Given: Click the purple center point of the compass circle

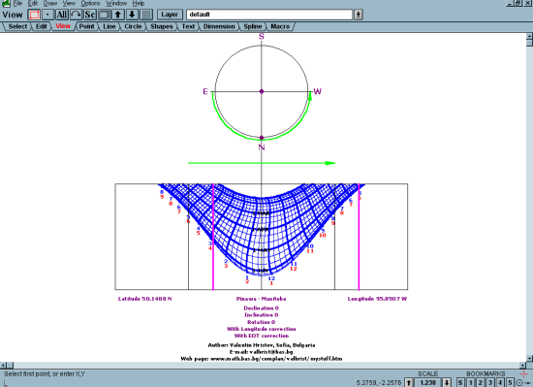Looking at the screenshot, I should click(262, 91).
